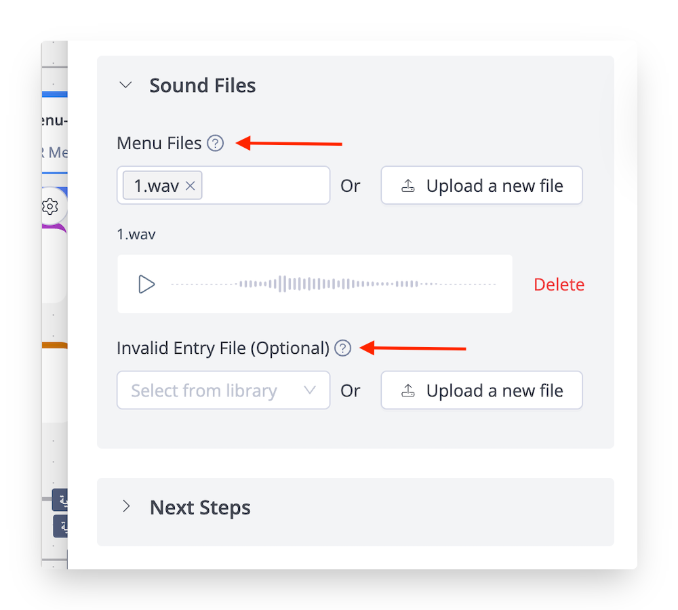
Task: Collapse the Sound Files section chevron
Action: [x=125, y=85]
